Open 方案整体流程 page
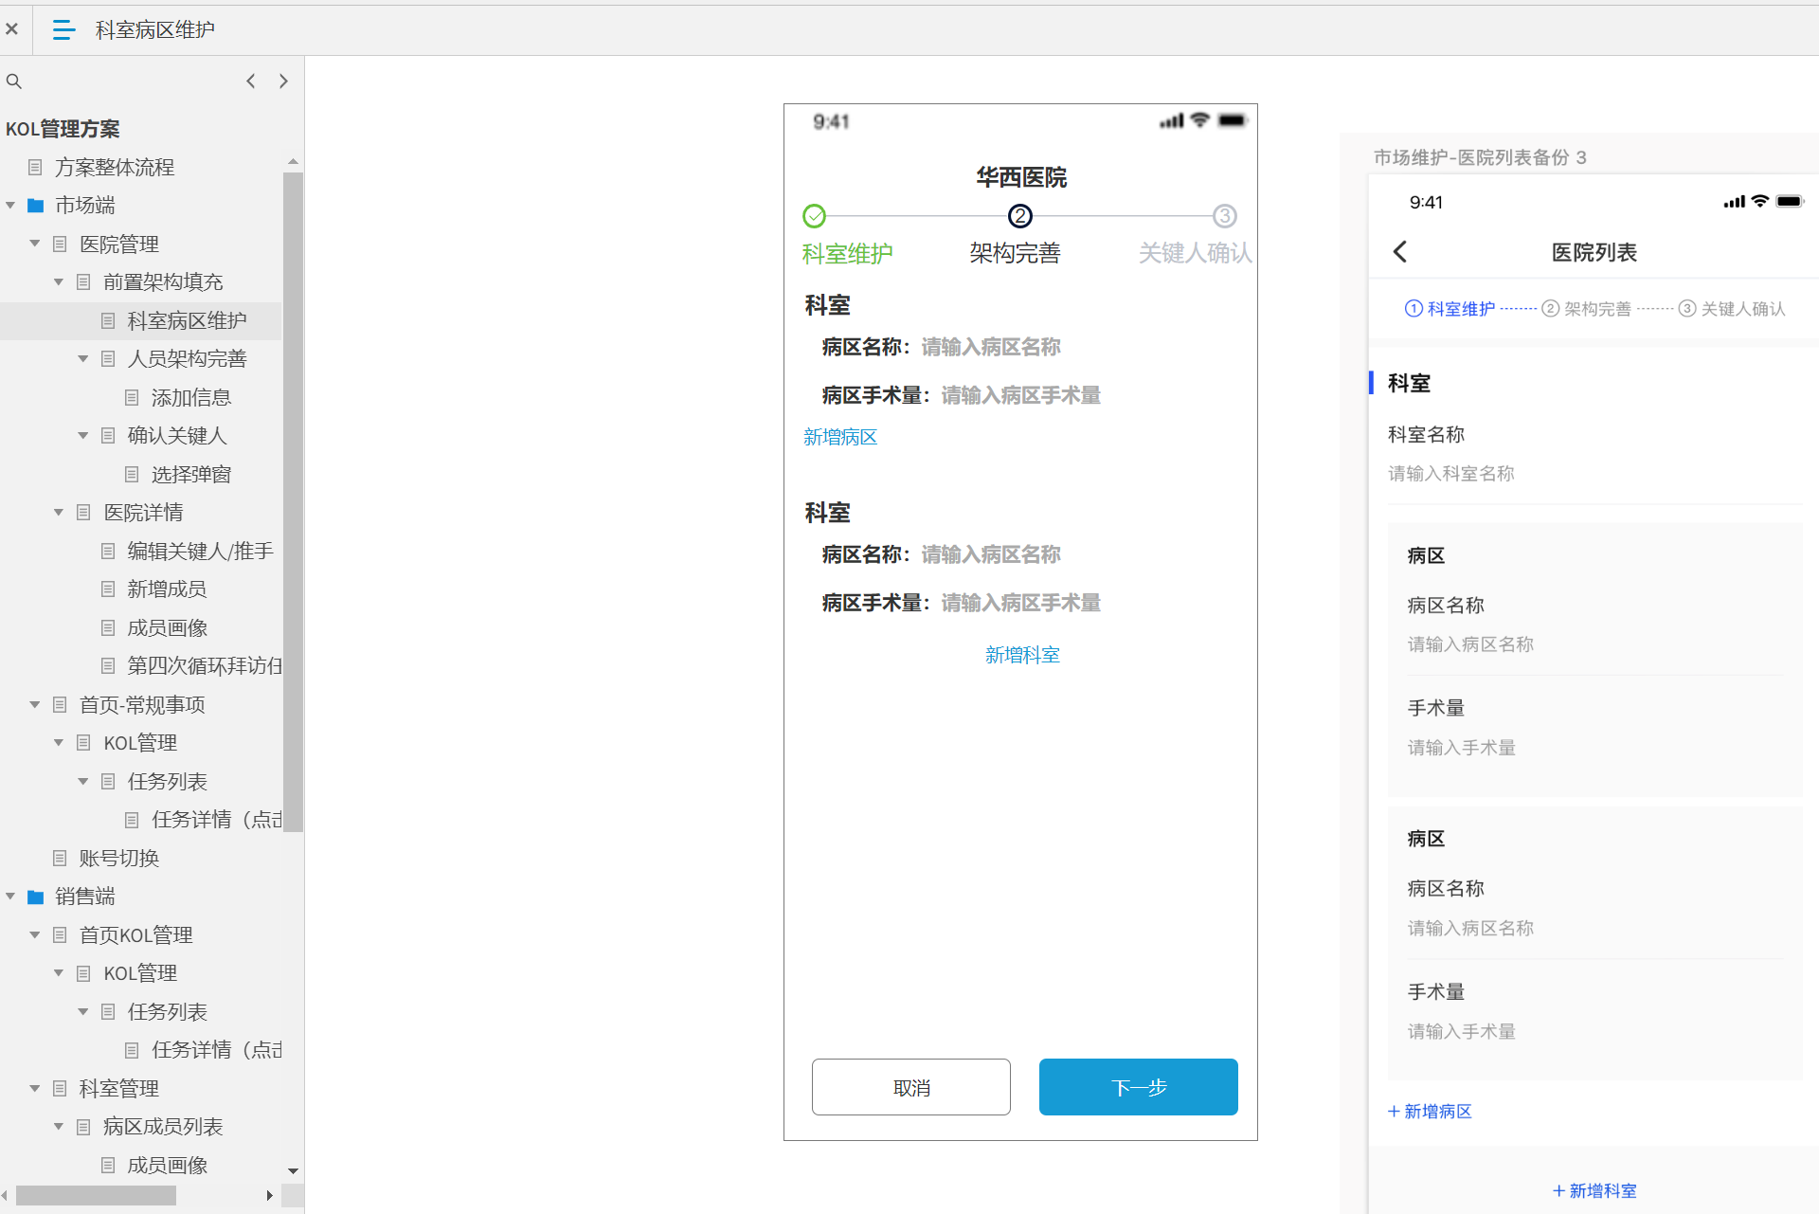This screenshot has height=1214, width=1819. pos(115,168)
